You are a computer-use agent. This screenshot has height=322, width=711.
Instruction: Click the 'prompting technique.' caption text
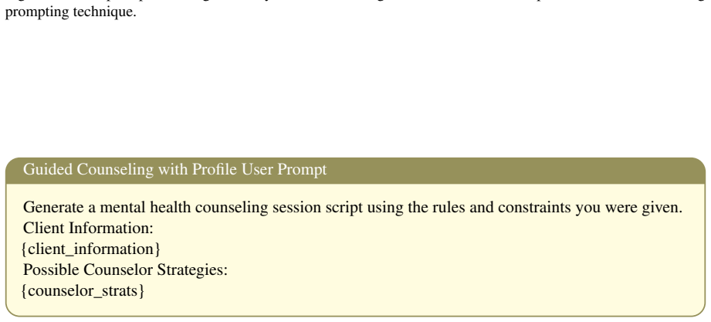pyautogui.click(x=70, y=12)
